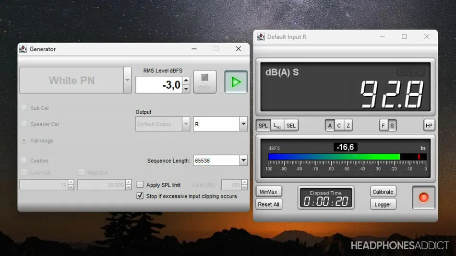This screenshot has width=456, height=256.
Task: Enable the Apply SPL limit checkbox
Action: coord(140,185)
